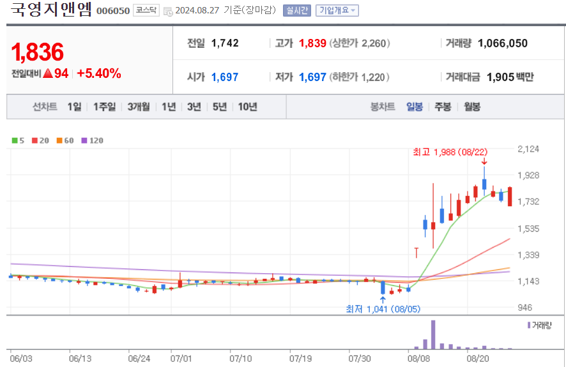Viewport: 566px width, 367px height.
Task: Click the red arrow under 최고 1,988
Action: [x=484, y=161]
